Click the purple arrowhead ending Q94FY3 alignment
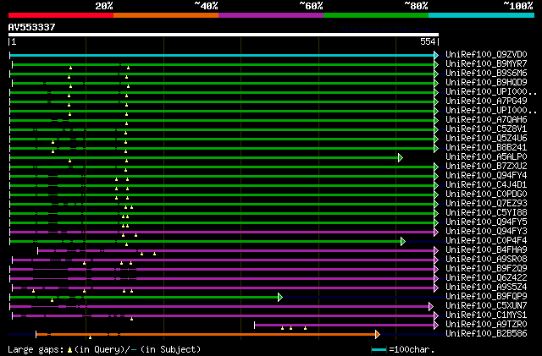This screenshot has height=356, width=542. (436, 232)
